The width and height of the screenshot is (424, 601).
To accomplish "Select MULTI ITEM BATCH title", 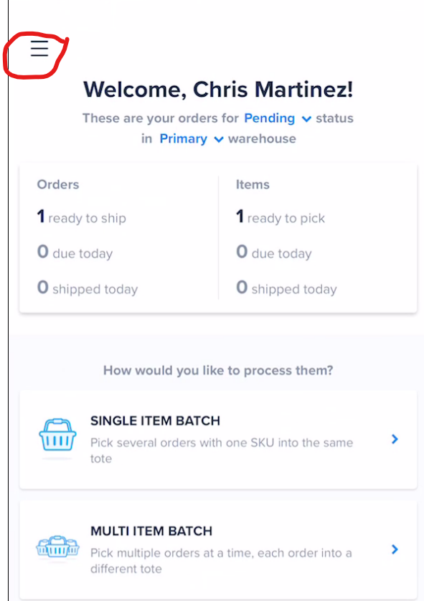I will click(151, 531).
